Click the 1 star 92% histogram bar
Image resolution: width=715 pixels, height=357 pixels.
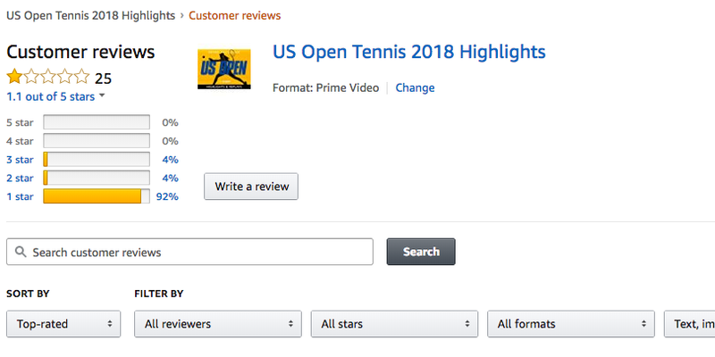(97, 196)
